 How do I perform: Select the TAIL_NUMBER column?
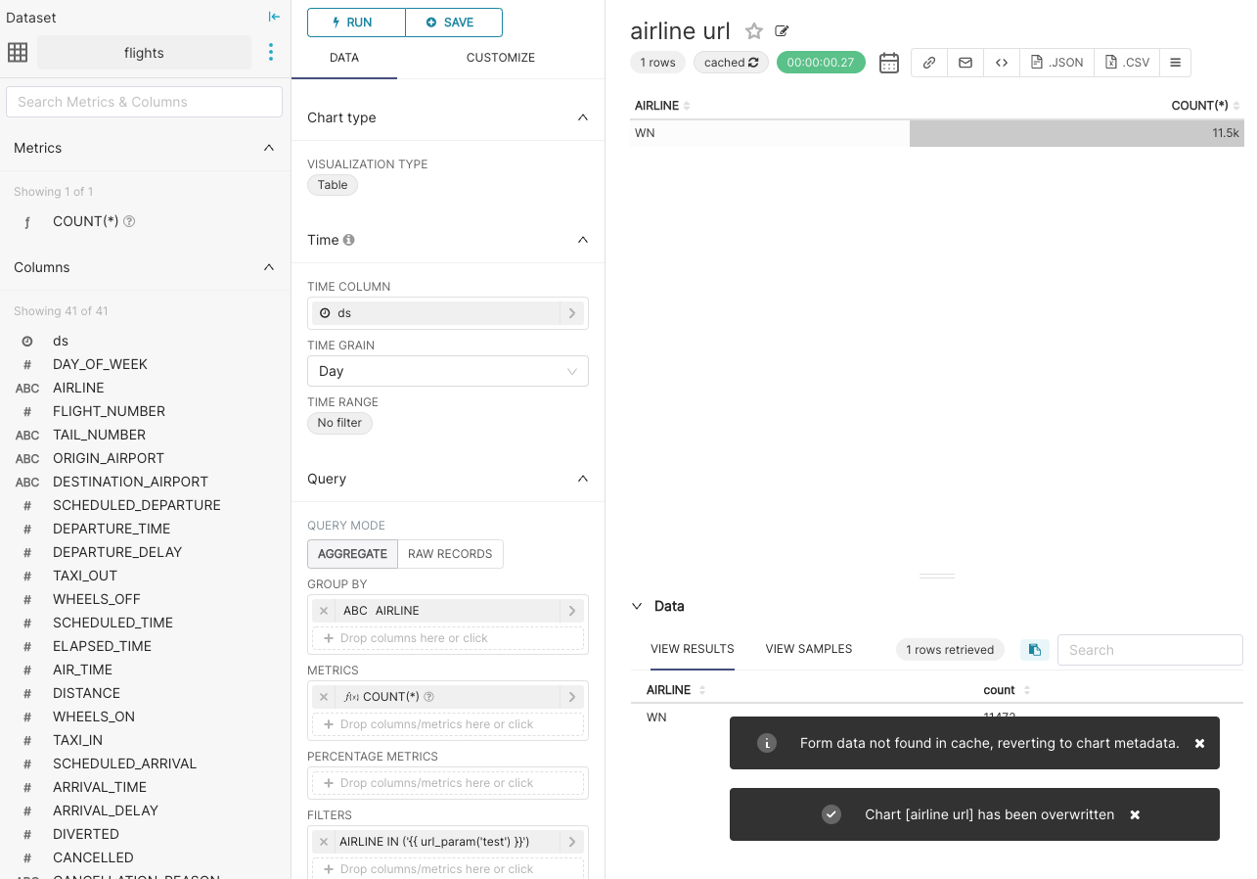tap(99, 435)
